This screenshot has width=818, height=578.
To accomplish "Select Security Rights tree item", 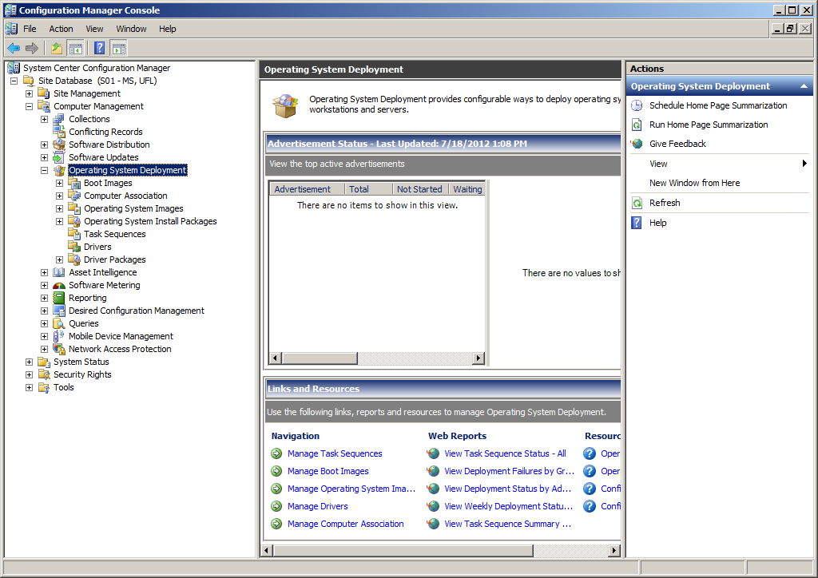I will [x=82, y=374].
